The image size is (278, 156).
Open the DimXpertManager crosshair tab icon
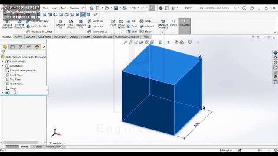tap(29, 47)
